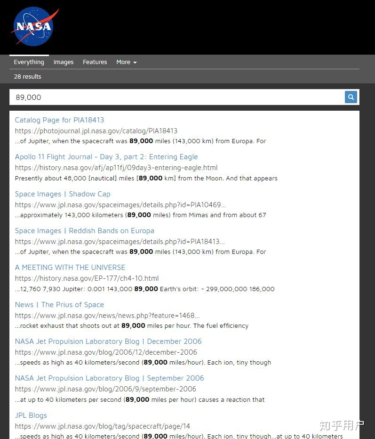Image resolution: width=375 pixels, height=439 pixels.
Task: Open Apollo 11 Flight Journal Day 3 link
Action: point(106,157)
